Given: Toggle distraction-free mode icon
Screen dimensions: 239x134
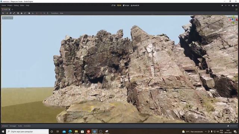Looking at the screenshot, I should [x=236, y=9].
